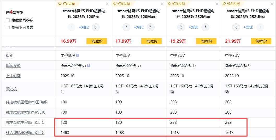Move the 252Max column right with its arrow

coord(205,27)
